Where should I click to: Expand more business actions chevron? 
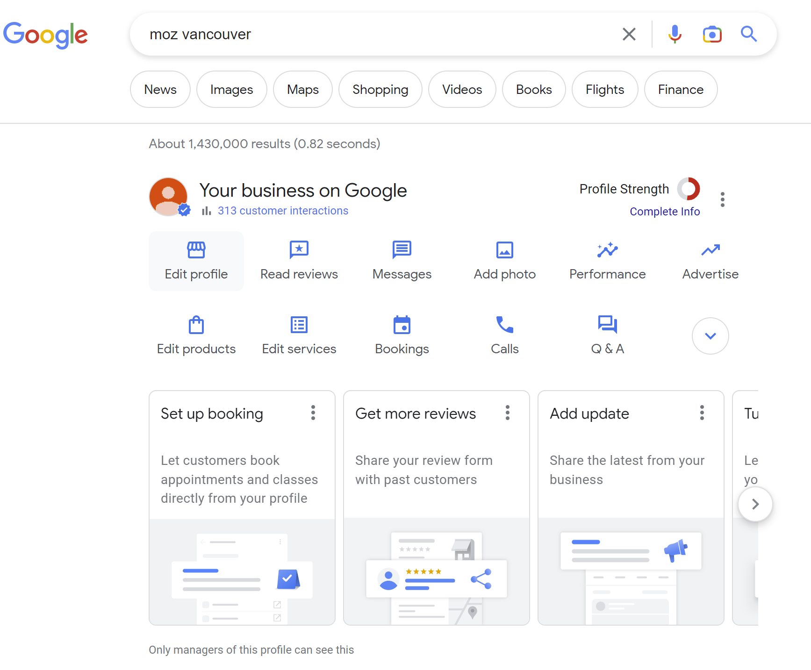(710, 336)
